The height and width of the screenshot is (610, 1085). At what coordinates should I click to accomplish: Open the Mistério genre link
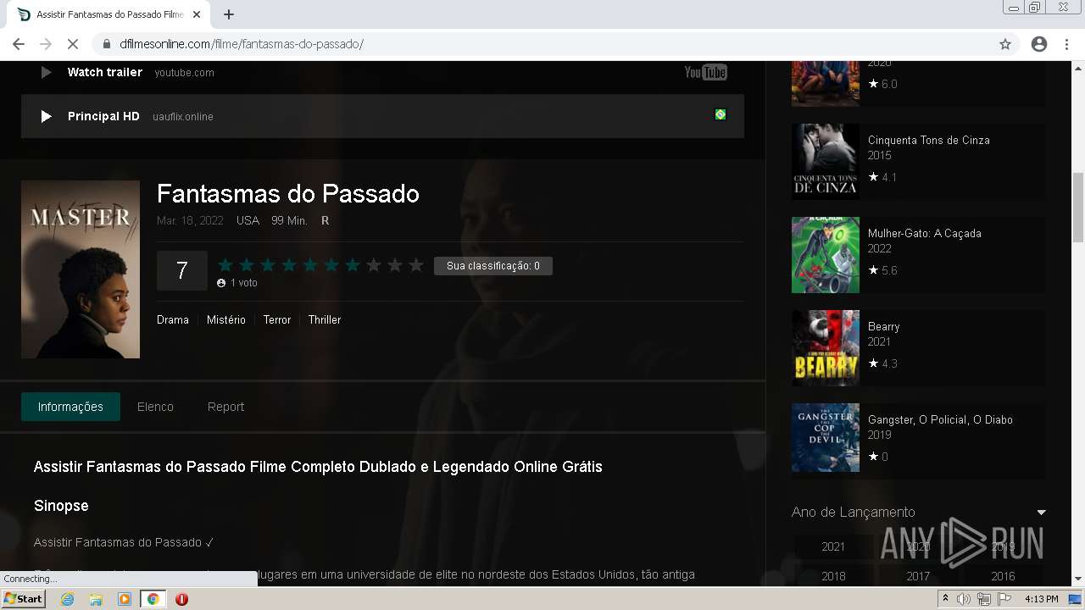tap(226, 319)
